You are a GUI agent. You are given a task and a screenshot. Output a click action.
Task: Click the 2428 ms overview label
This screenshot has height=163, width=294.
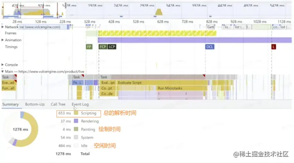(x=121, y=6)
